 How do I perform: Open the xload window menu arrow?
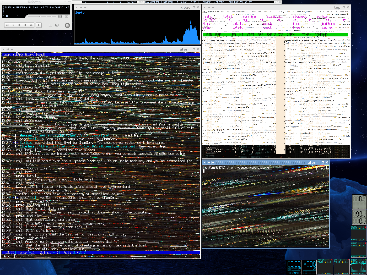coord(77,7)
